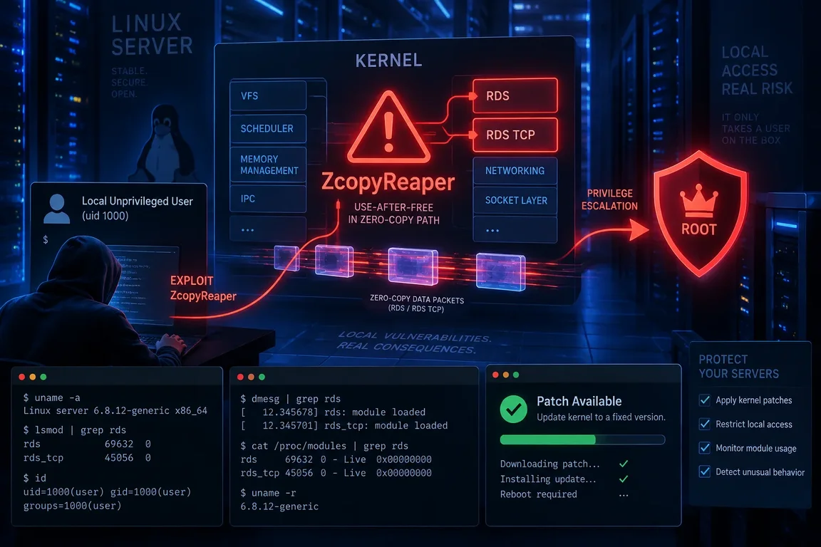Toggle the Detect unusual behavior checkbox
Screen dimensions: 821x547
point(705,472)
